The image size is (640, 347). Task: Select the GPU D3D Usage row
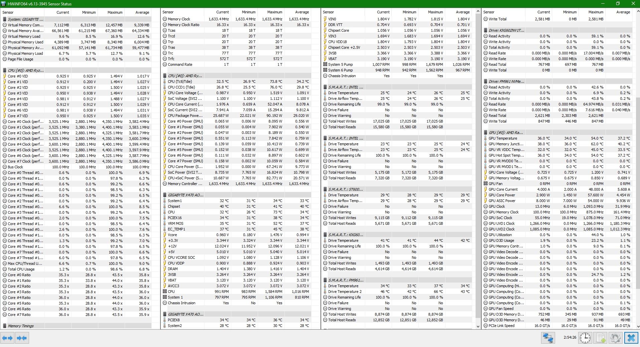coord(557,240)
